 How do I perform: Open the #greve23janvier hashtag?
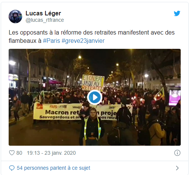(83, 41)
